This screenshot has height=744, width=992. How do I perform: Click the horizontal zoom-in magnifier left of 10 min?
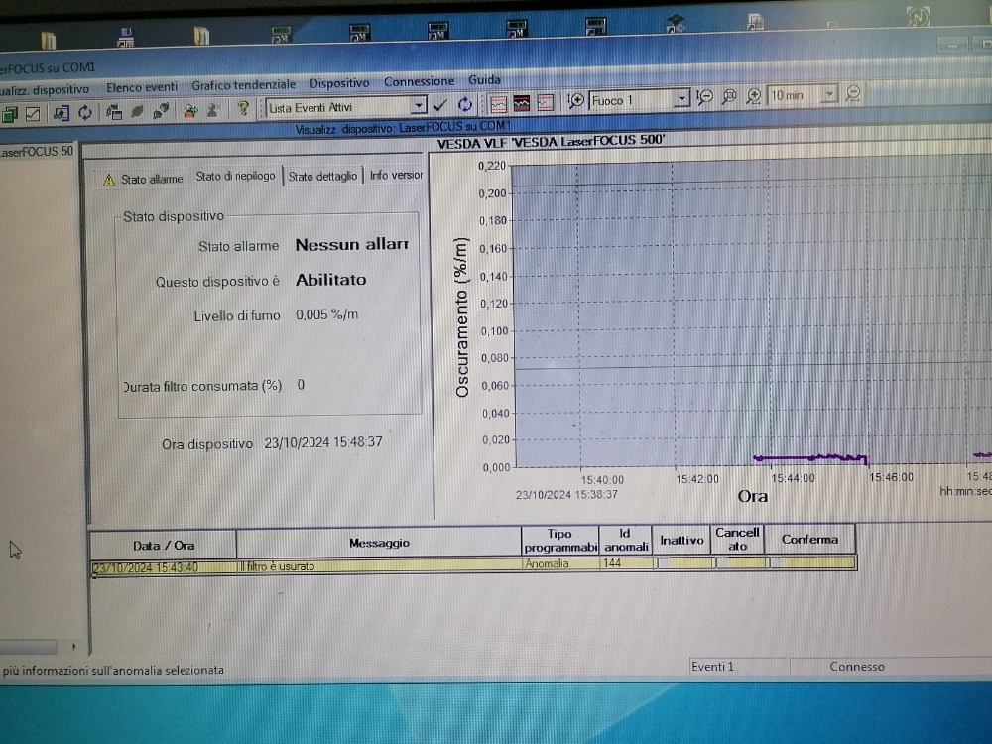pos(754,95)
